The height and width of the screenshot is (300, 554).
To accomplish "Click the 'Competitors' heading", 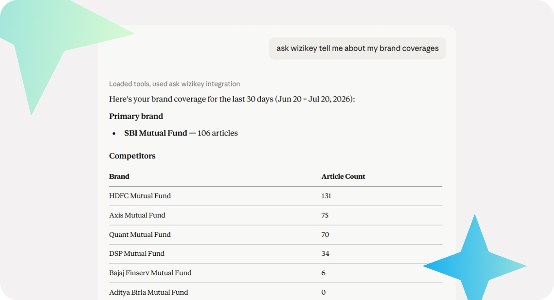I will 132,156.
